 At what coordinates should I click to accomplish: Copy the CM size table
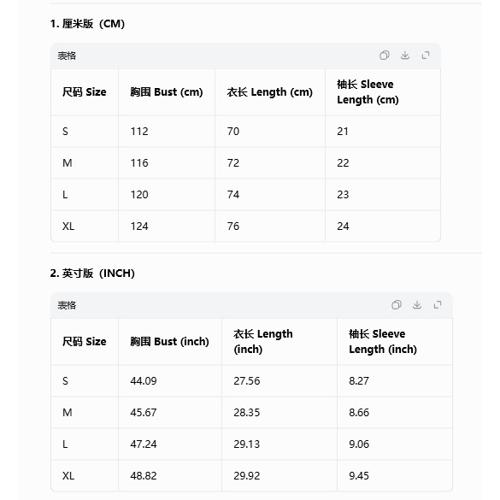pyautogui.click(x=385, y=56)
